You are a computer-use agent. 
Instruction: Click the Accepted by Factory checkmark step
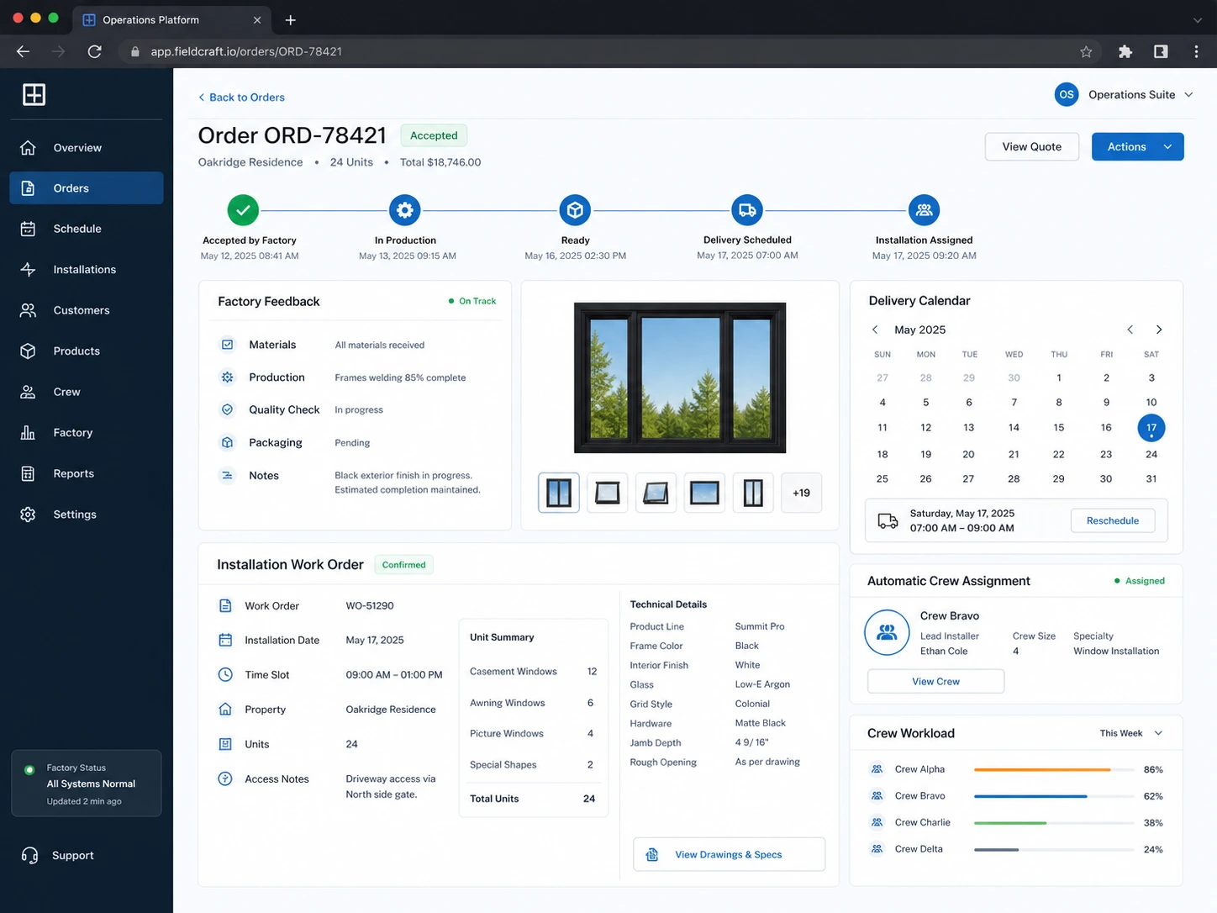click(x=243, y=210)
